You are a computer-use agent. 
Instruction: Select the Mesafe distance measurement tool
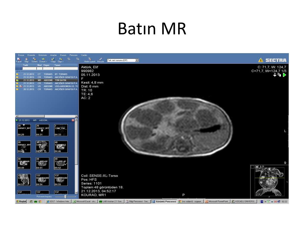coord(101,60)
